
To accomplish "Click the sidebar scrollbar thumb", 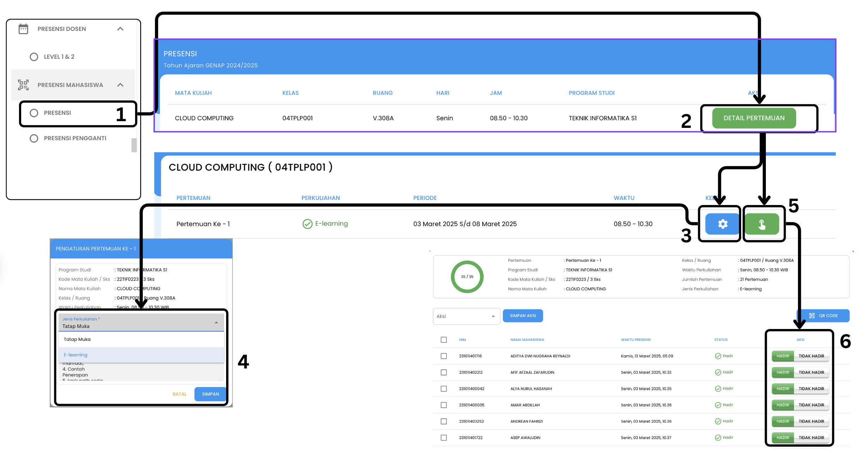I will [x=134, y=145].
